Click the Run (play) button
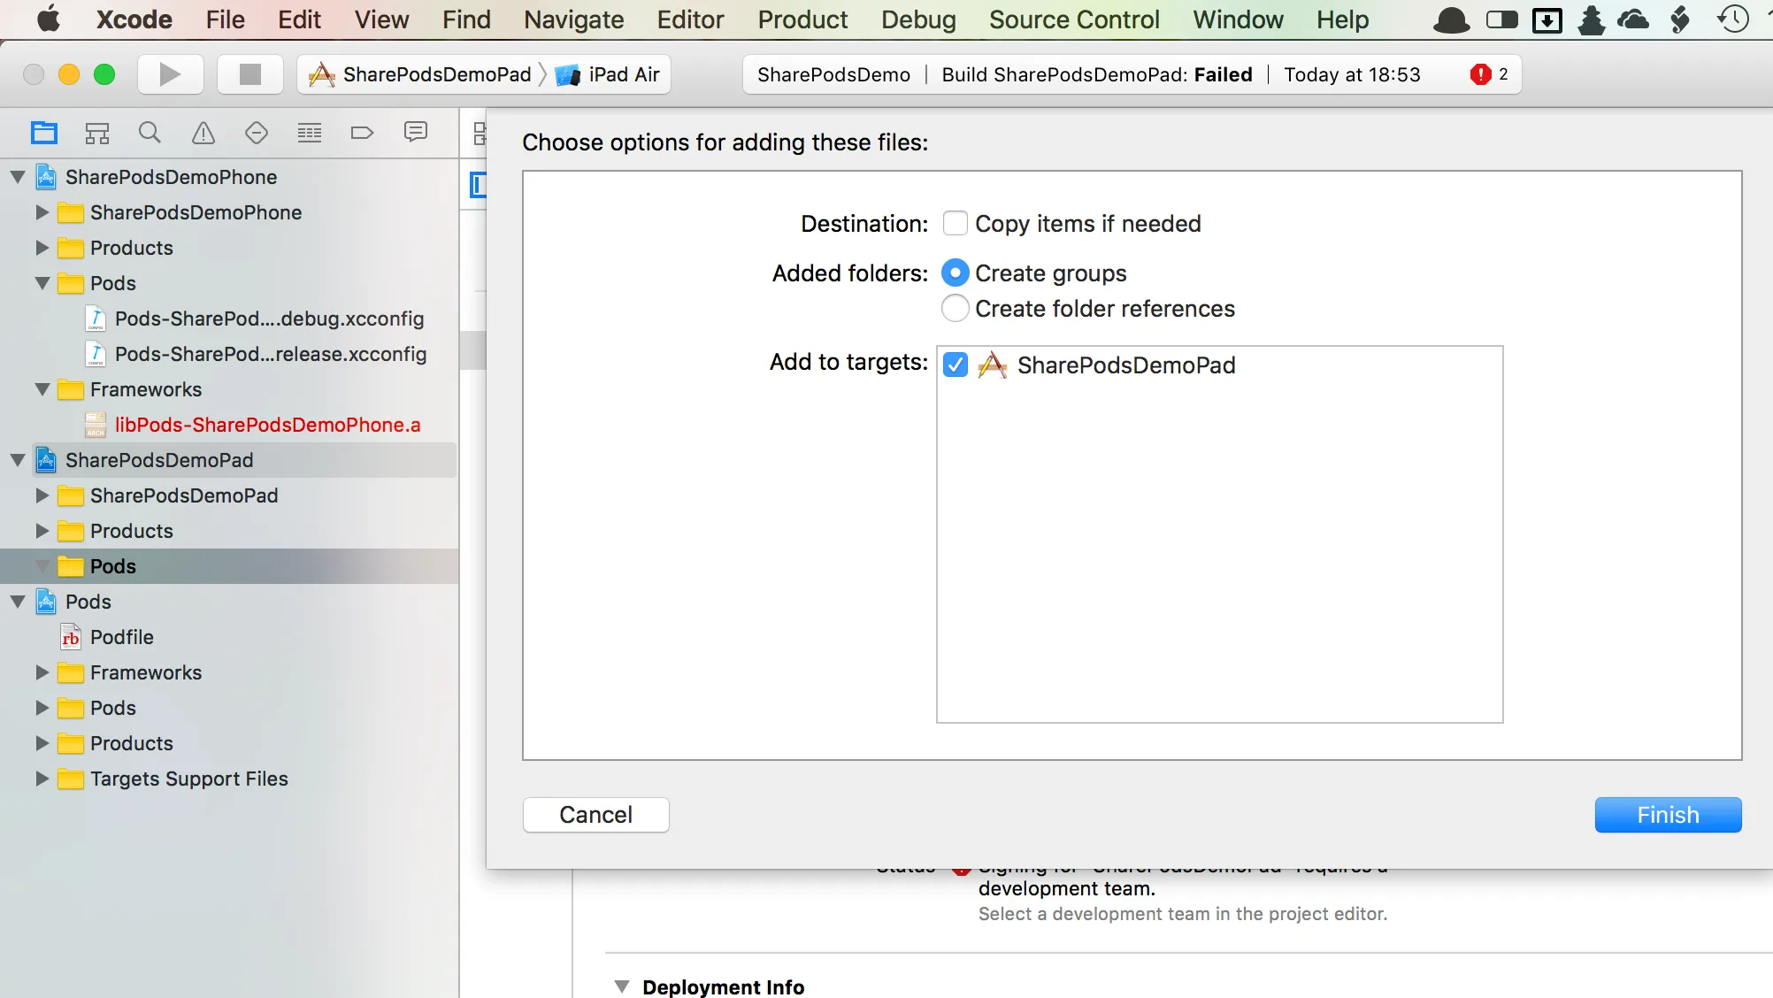 click(x=171, y=74)
